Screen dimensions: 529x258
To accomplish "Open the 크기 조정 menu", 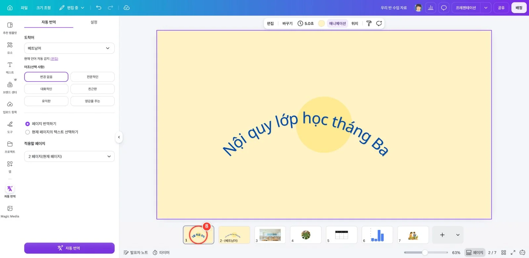I will 44,8.
